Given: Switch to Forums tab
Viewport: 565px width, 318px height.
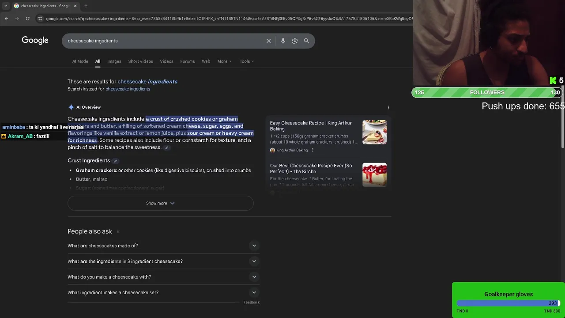Looking at the screenshot, I should [x=187, y=61].
